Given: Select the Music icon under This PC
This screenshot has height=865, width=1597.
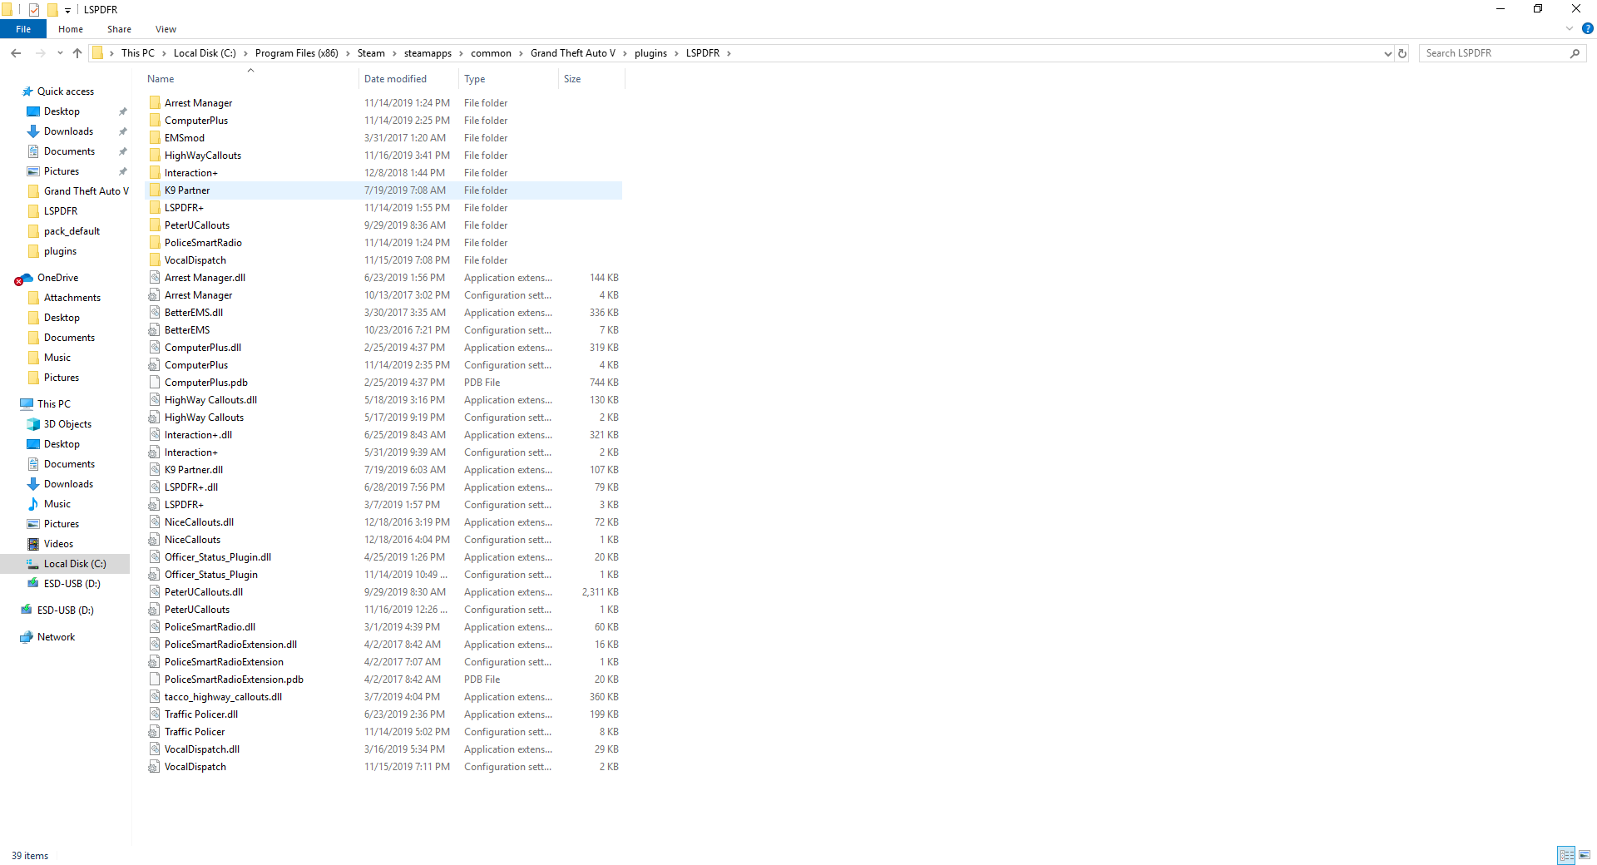Looking at the screenshot, I should [33, 504].
